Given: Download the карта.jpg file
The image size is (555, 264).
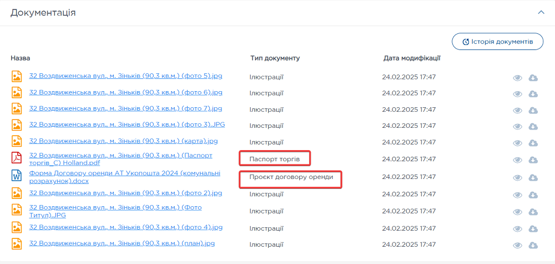Looking at the screenshot, I should tap(533, 143).
